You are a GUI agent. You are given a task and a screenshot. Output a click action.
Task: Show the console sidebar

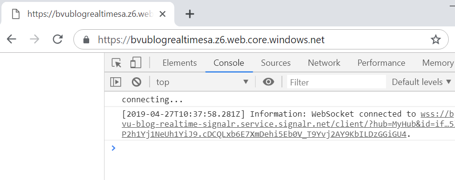click(116, 82)
